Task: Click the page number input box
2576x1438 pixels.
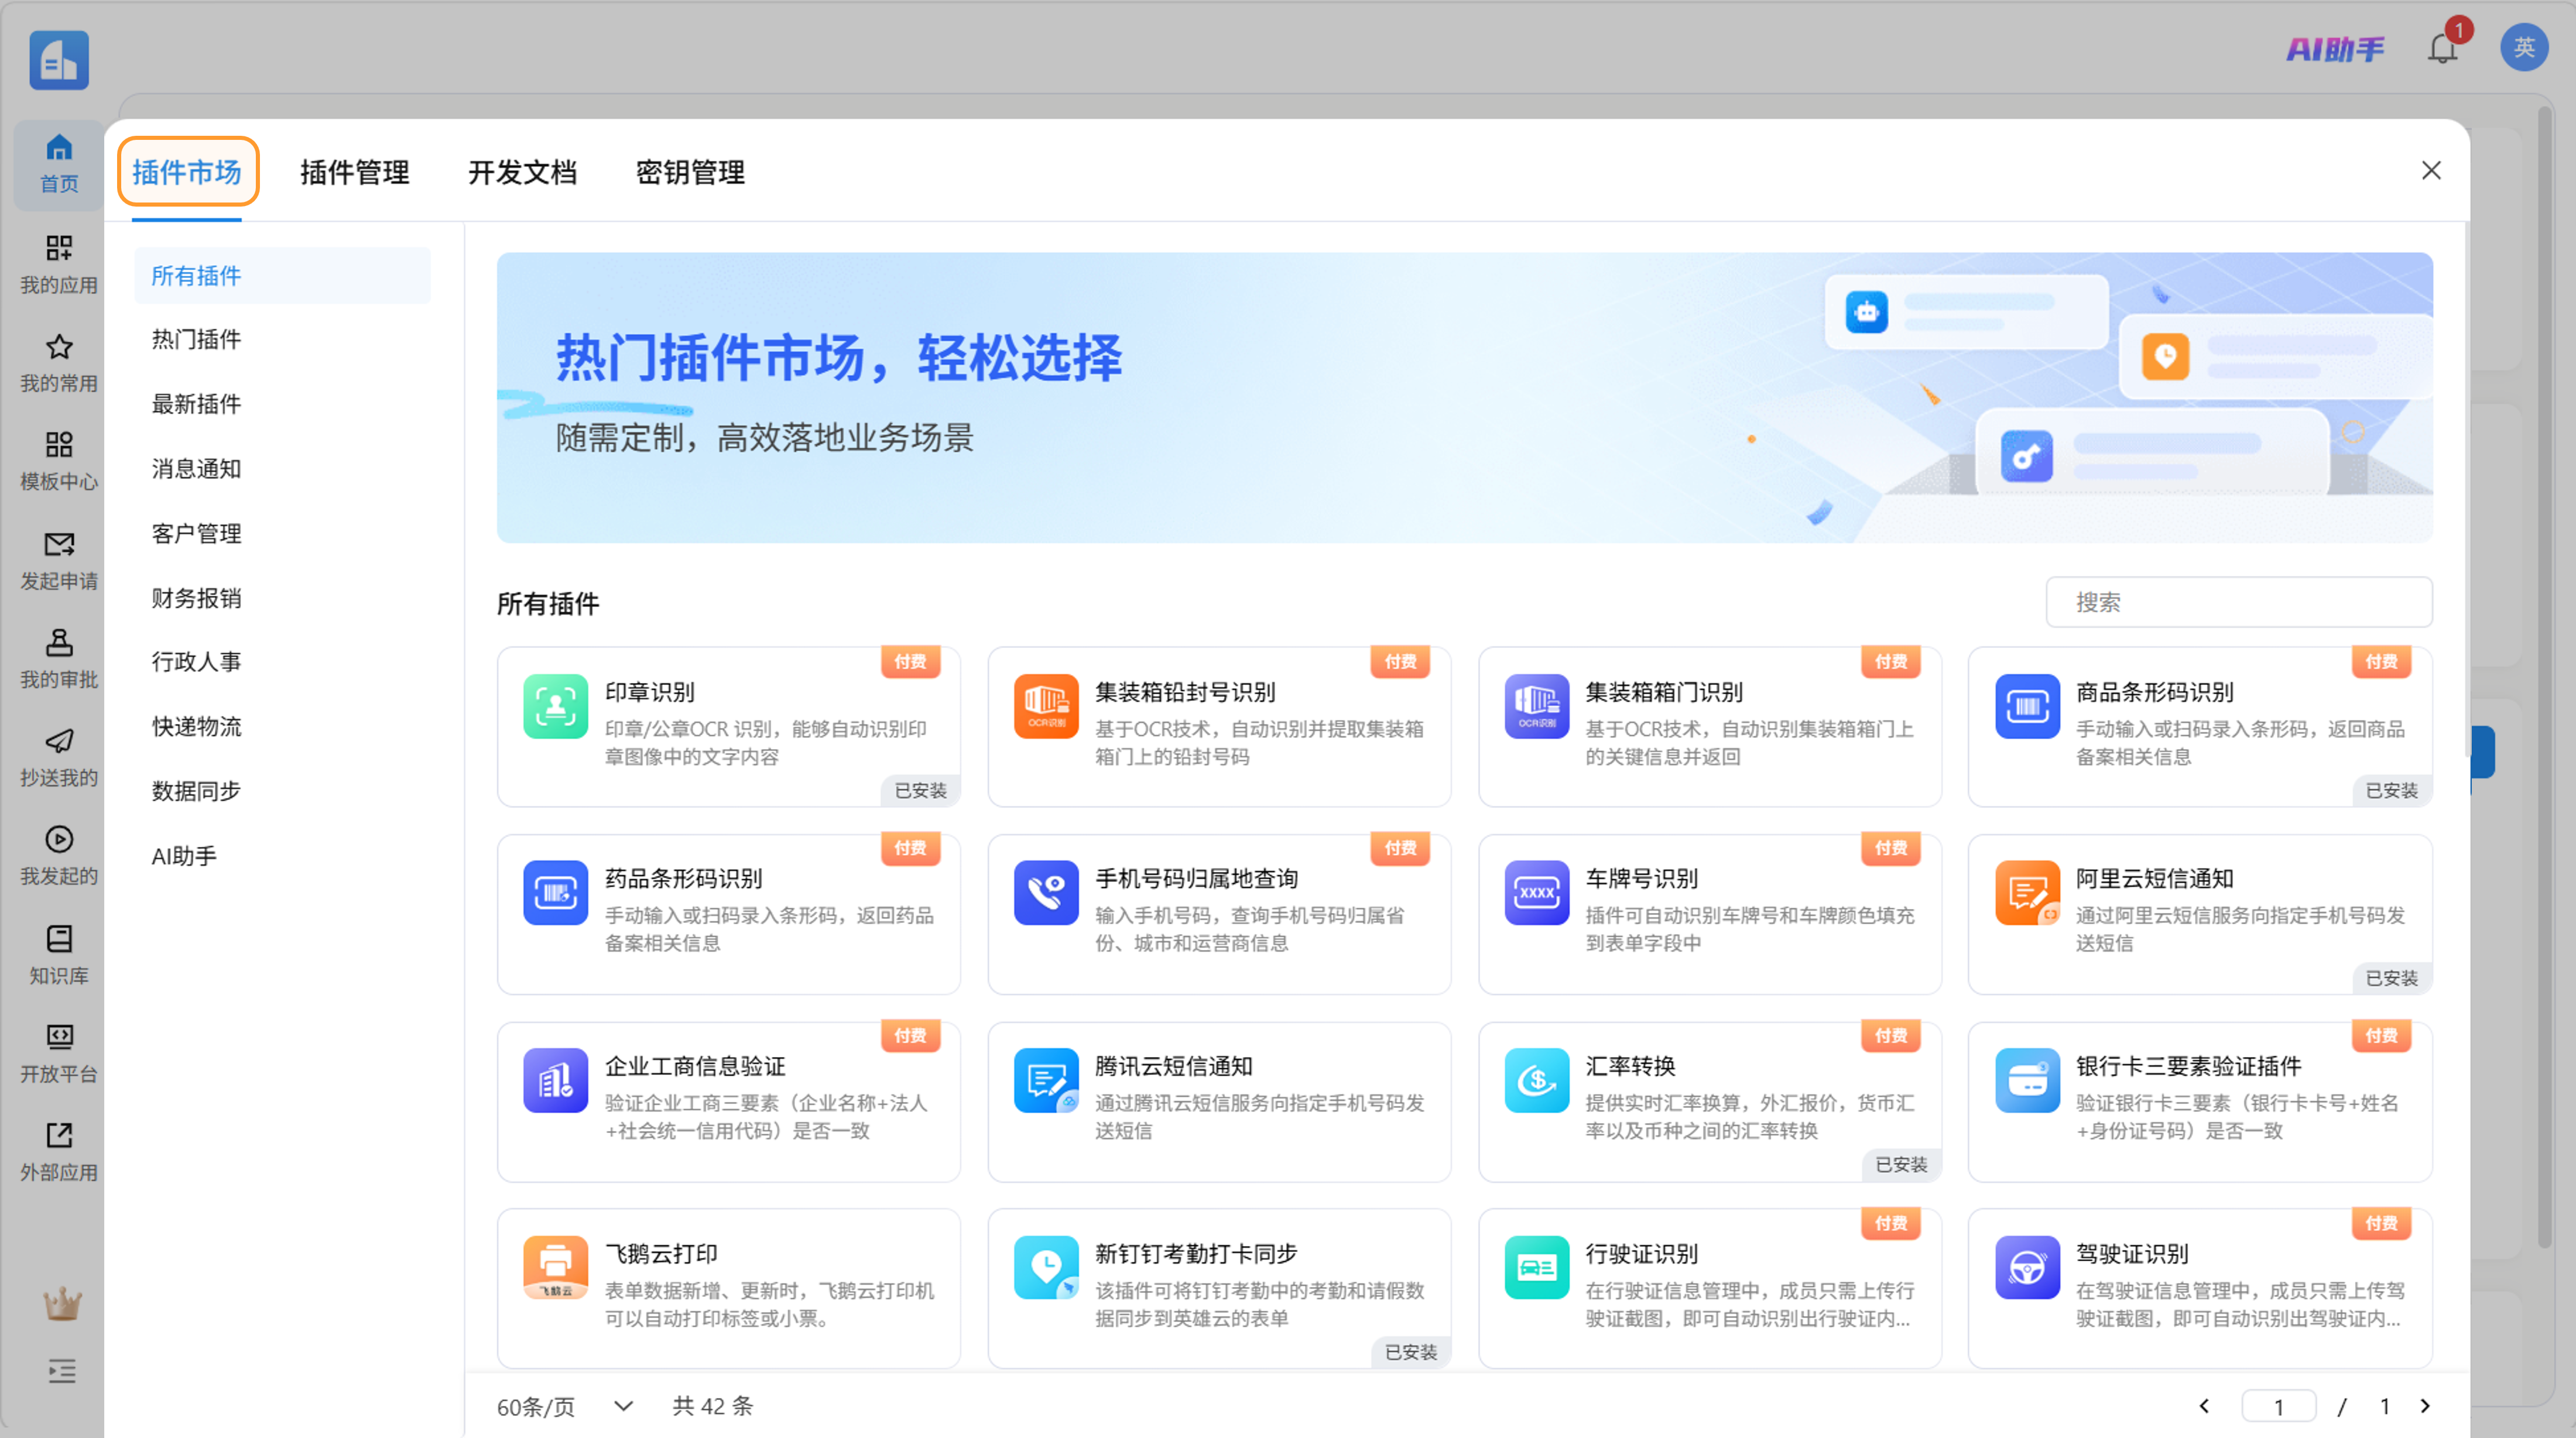Action: click(x=2278, y=1406)
